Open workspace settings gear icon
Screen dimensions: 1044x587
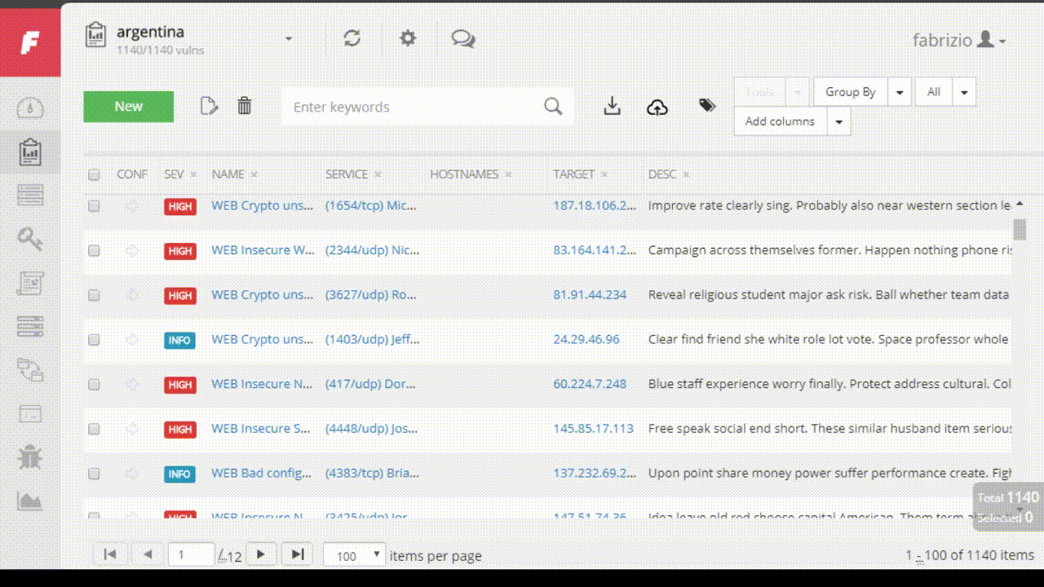[408, 38]
